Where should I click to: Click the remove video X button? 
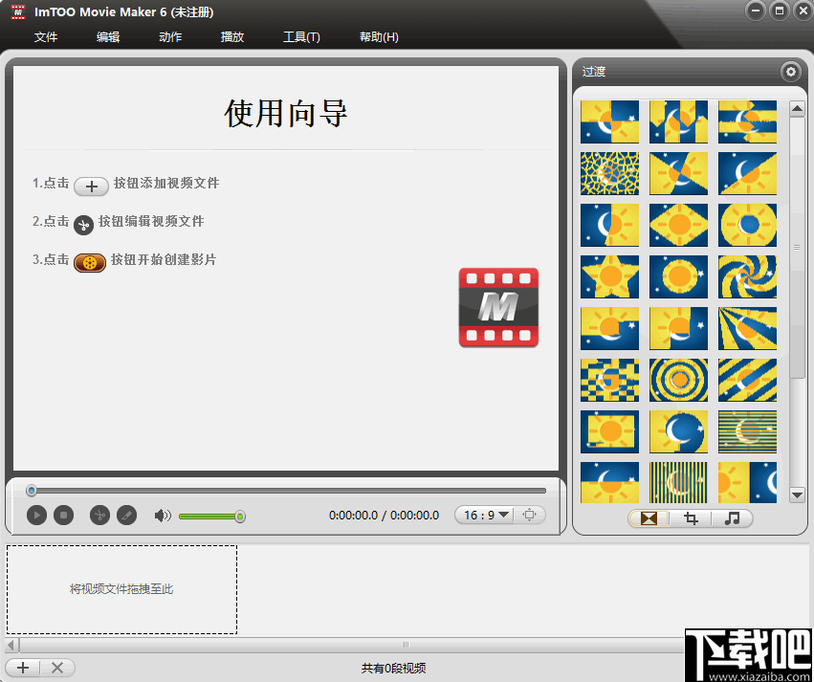click(57, 668)
